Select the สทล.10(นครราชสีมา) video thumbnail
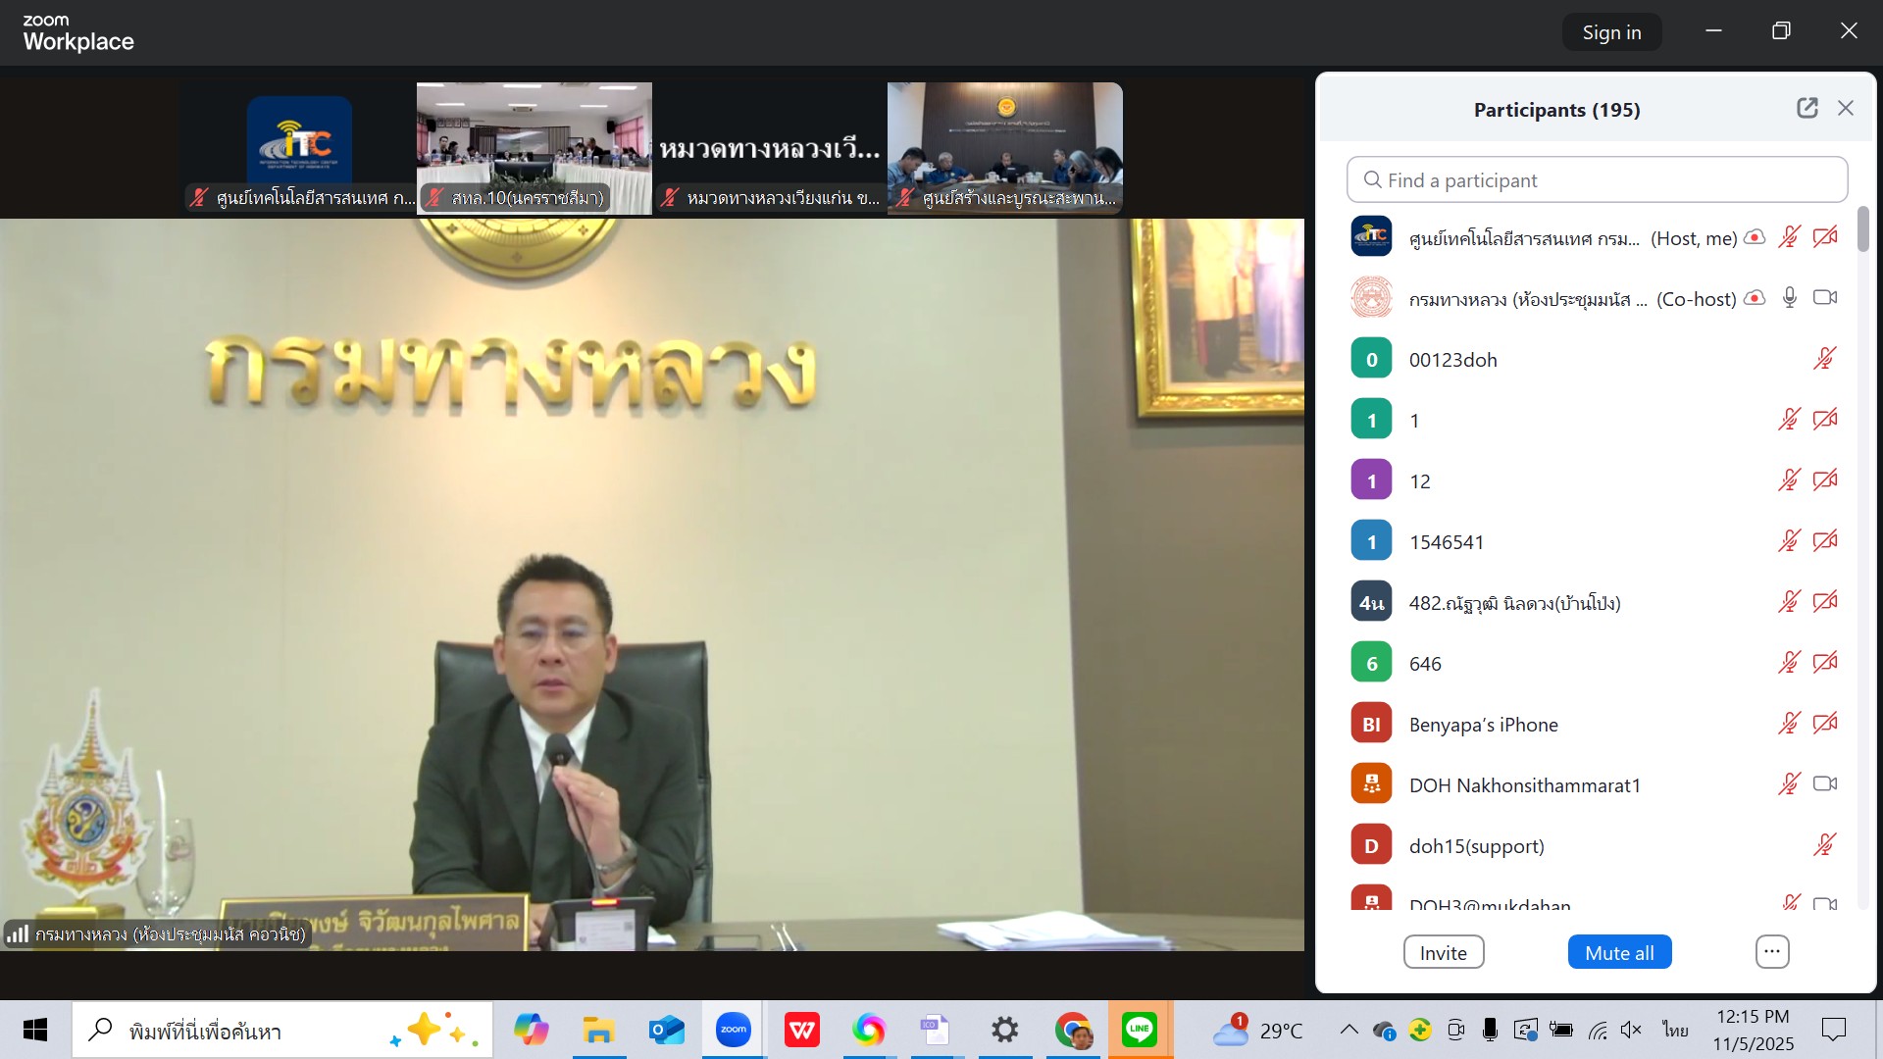 [x=534, y=147]
